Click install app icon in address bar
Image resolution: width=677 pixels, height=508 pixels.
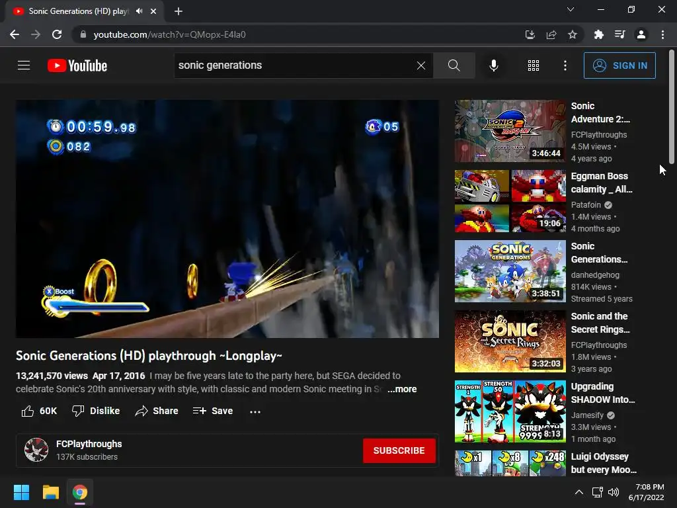pos(530,34)
